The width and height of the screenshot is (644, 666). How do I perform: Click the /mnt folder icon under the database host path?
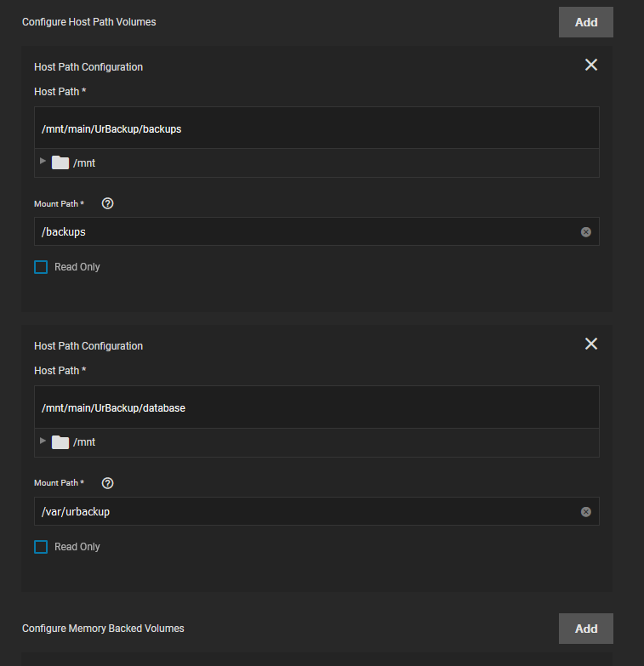point(60,442)
